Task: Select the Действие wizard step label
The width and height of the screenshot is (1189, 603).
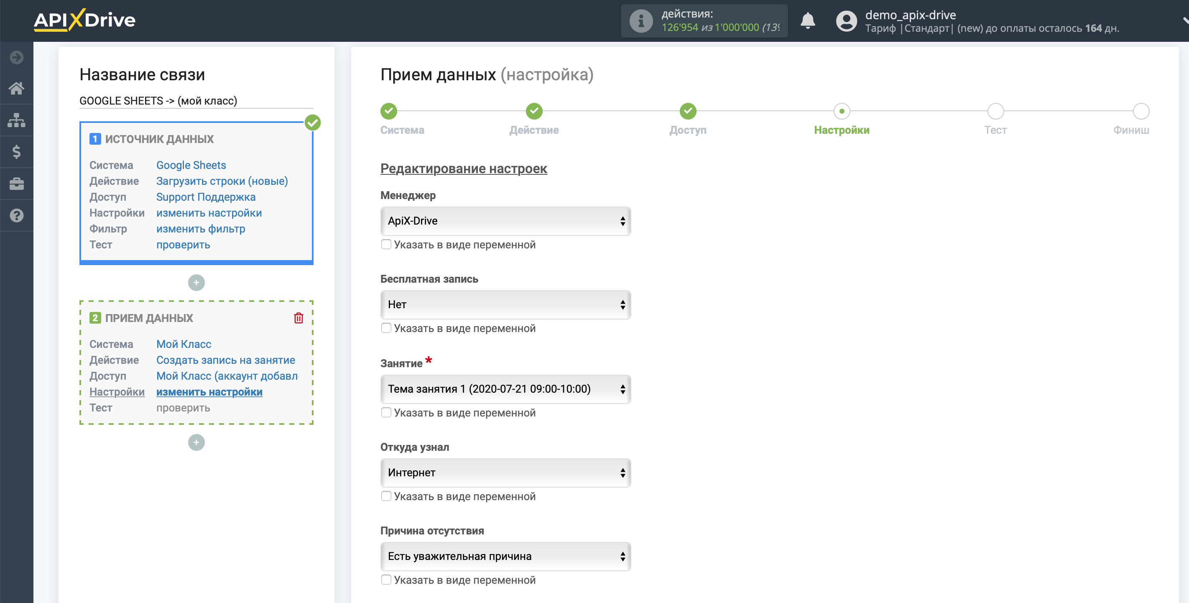Action: tap(534, 130)
